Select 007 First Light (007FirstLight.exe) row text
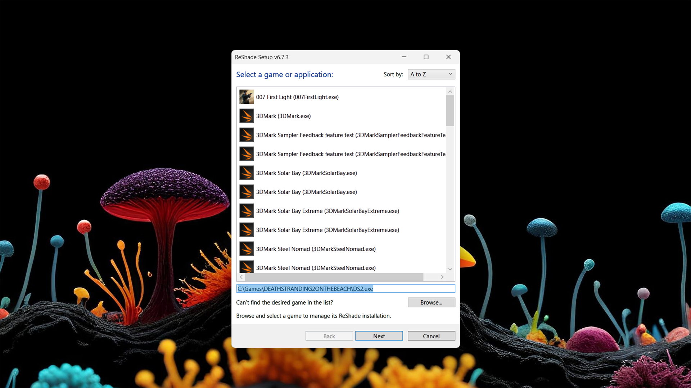Viewport: 691px width, 388px height. [297, 97]
